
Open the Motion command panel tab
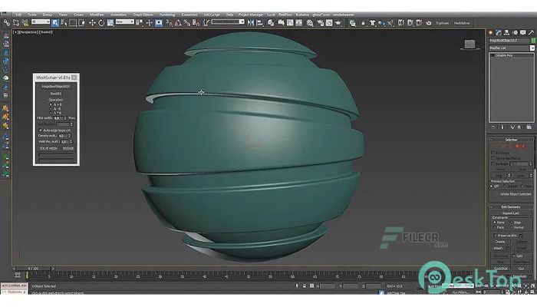[x=515, y=32]
